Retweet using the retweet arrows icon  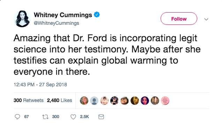45,117
